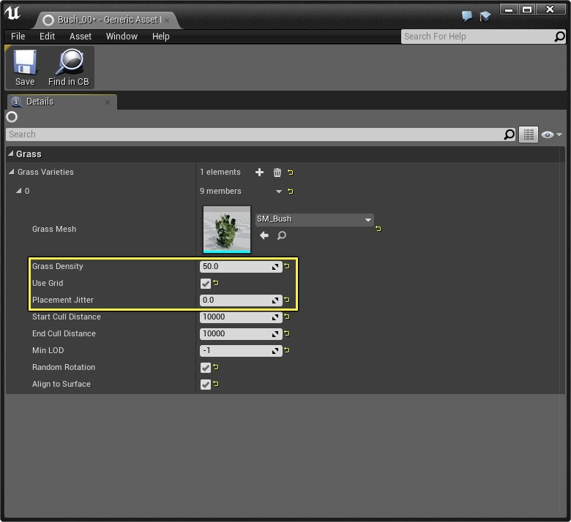Toggle Align to Surface checkbox
The height and width of the screenshot is (522, 571).
click(x=206, y=385)
